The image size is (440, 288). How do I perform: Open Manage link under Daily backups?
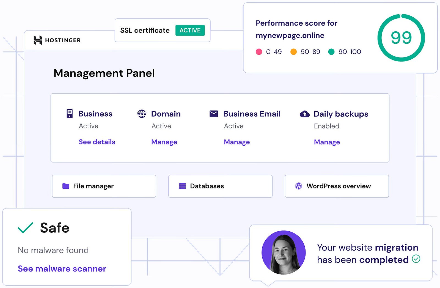pos(327,142)
